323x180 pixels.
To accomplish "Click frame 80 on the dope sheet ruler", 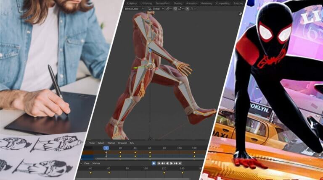I will pyautogui.click(x=164, y=148).
